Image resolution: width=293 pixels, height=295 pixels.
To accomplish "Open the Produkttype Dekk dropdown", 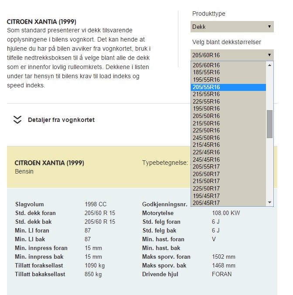I will (x=232, y=27).
